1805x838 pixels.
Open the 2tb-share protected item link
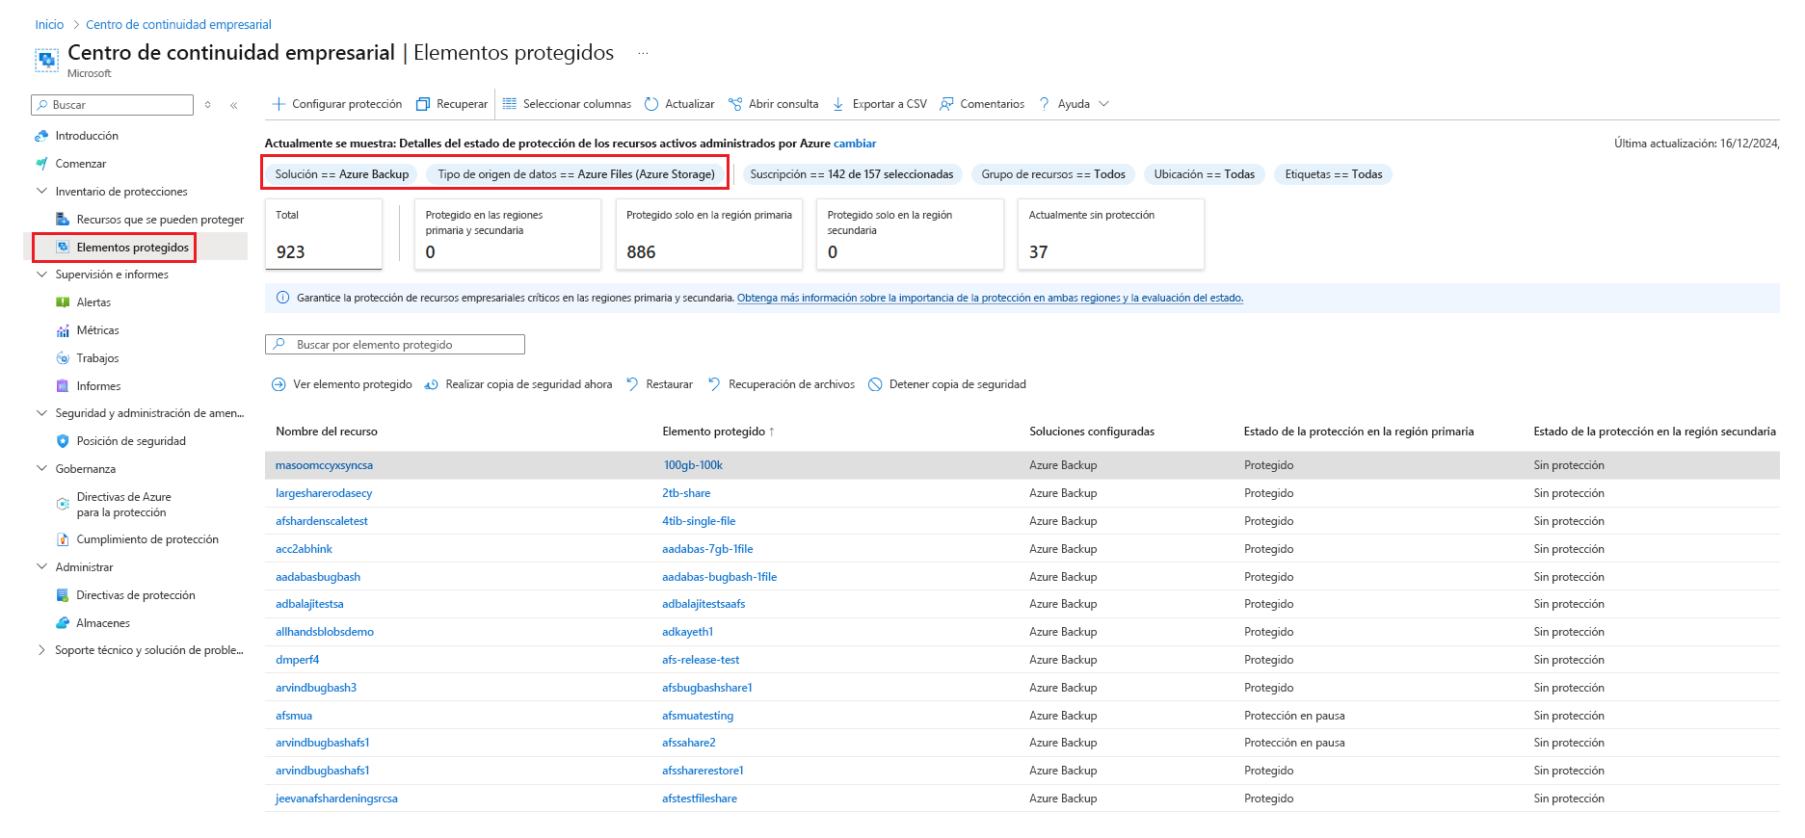tap(686, 493)
